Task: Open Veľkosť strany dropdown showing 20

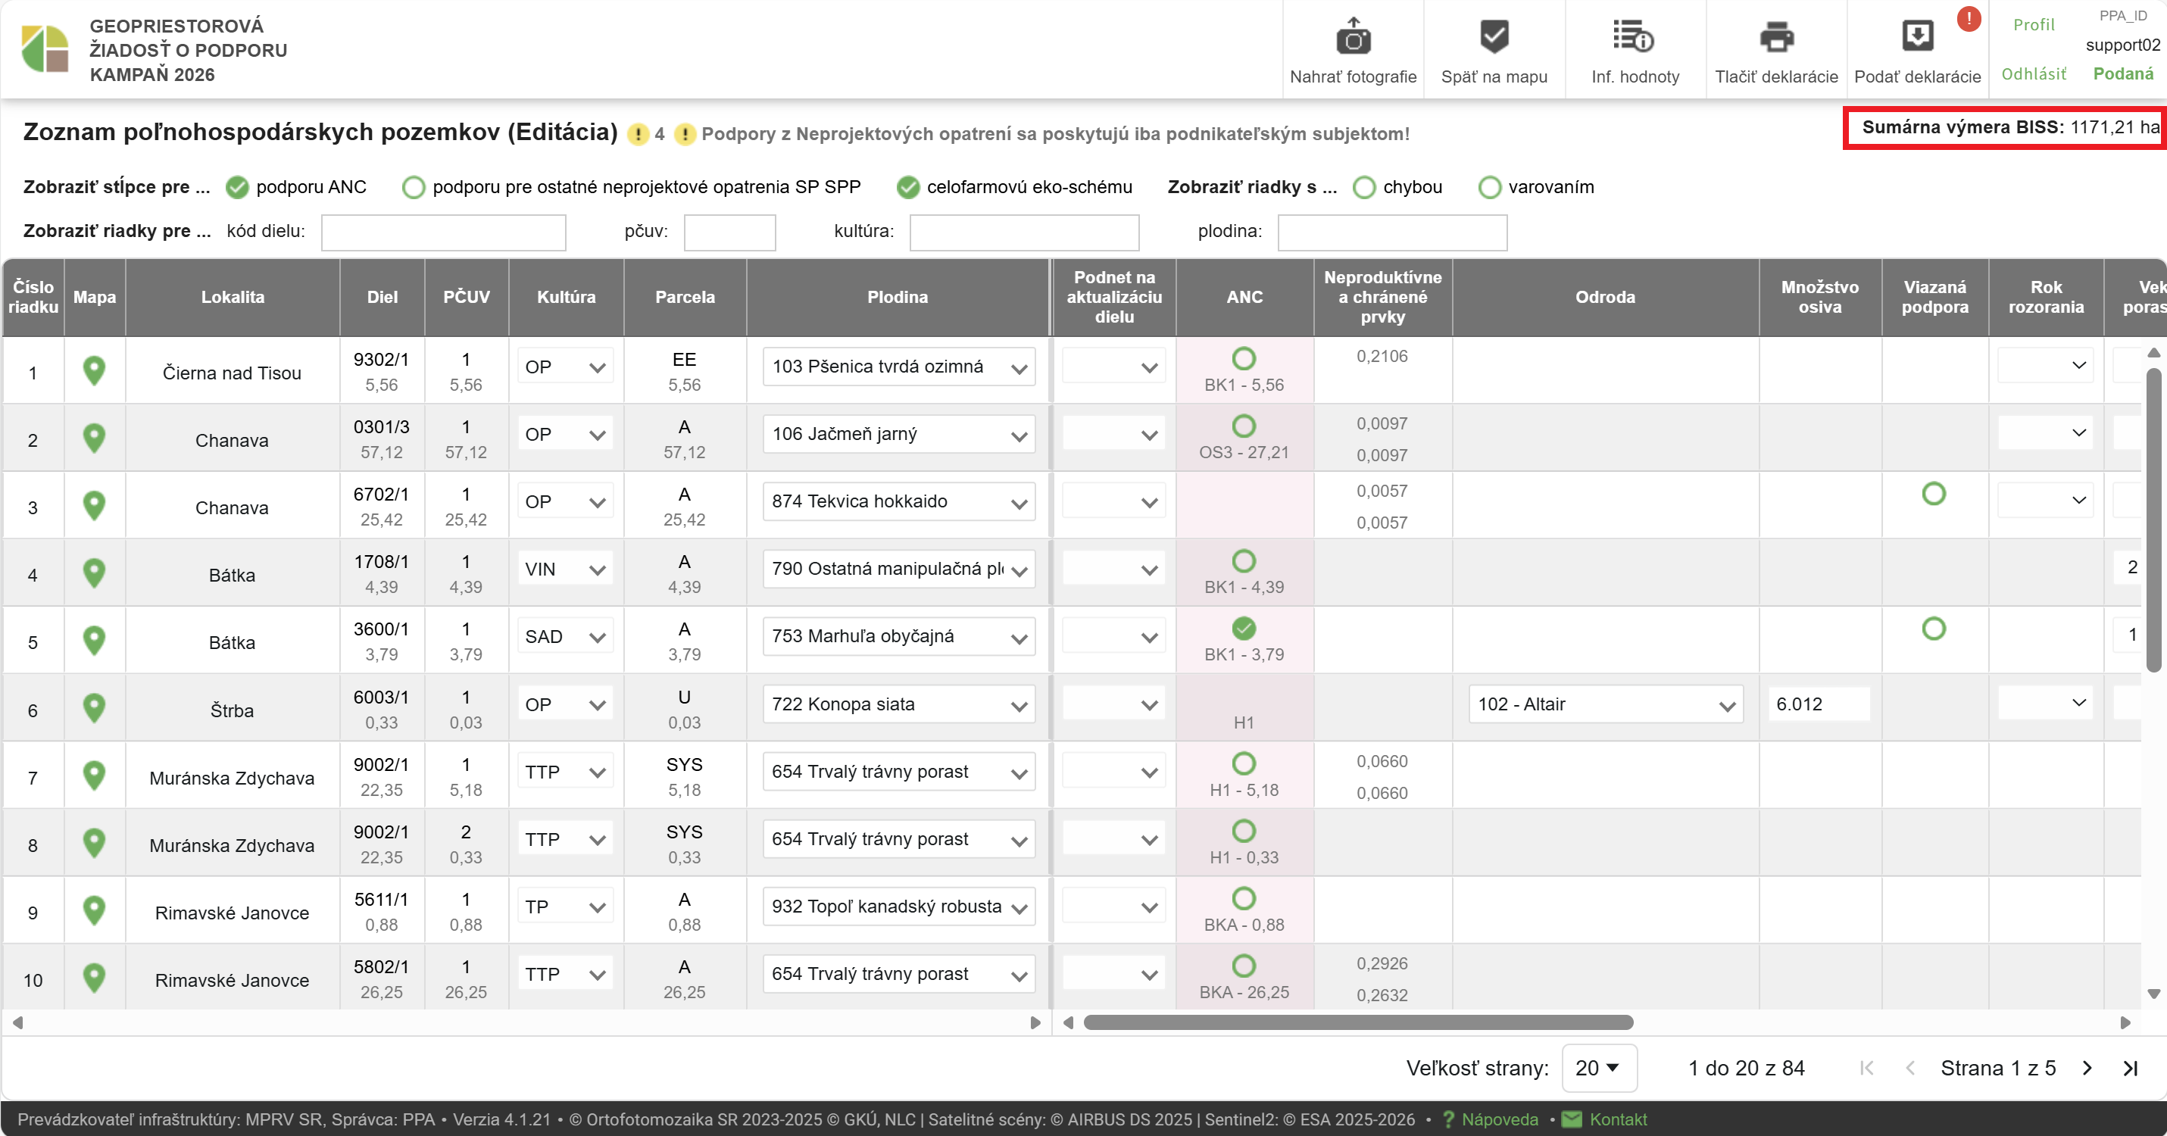Action: (x=1597, y=1068)
